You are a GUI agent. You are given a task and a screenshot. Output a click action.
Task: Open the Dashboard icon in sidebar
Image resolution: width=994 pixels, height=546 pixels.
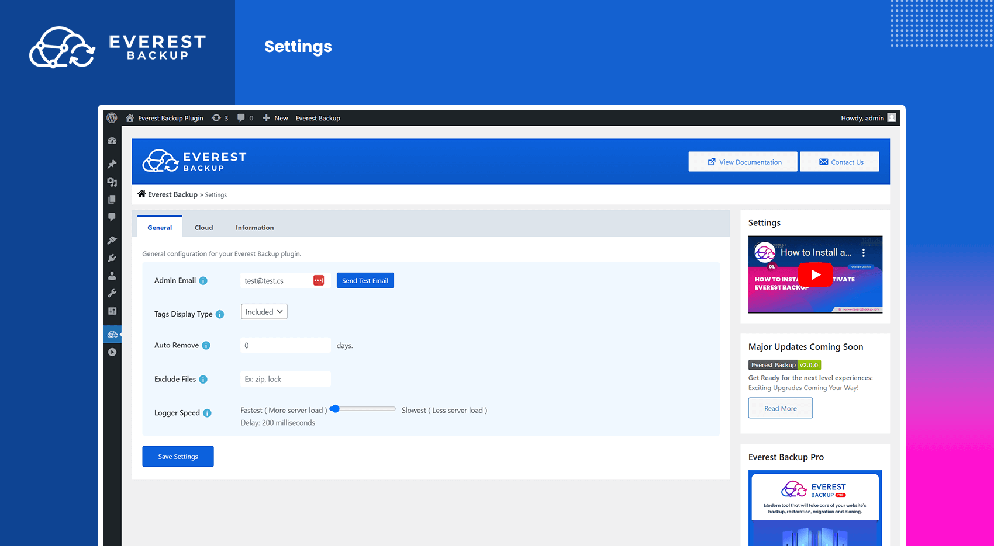[x=112, y=141]
